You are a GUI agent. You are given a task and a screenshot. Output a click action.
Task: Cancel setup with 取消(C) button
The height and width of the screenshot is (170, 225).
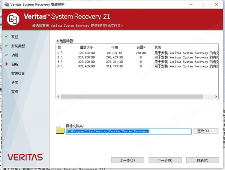pos(202,160)
